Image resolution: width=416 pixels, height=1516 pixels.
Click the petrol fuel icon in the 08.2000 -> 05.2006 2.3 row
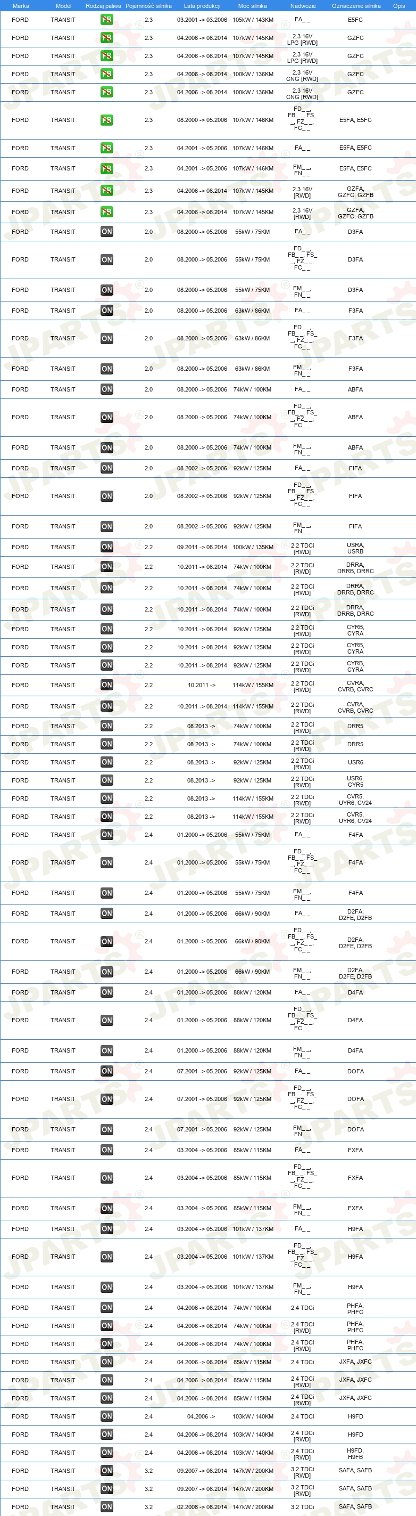106,120
